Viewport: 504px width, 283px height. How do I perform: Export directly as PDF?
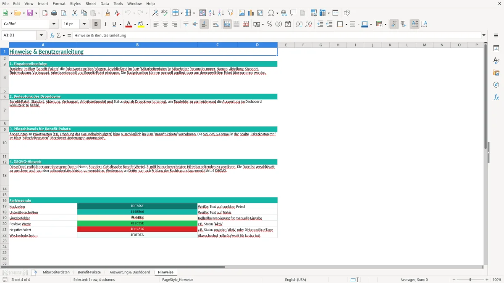[45, 13]
